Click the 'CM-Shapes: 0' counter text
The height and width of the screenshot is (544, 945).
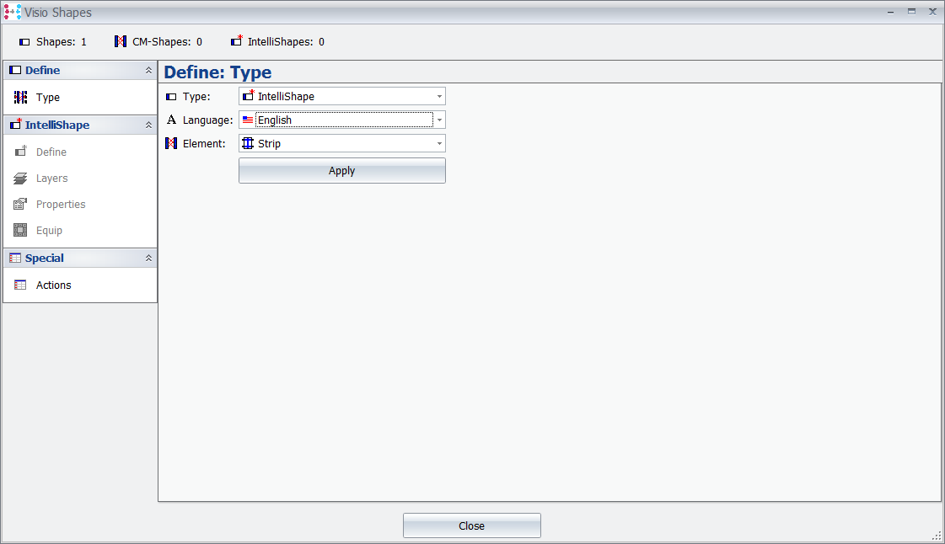tap(167, 41)
